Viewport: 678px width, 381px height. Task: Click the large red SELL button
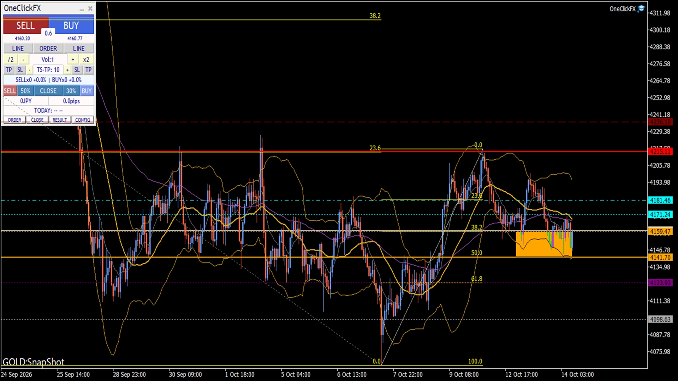point(25,25)
